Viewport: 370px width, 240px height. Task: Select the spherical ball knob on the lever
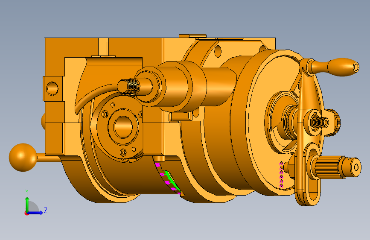[x=23, y=157]
